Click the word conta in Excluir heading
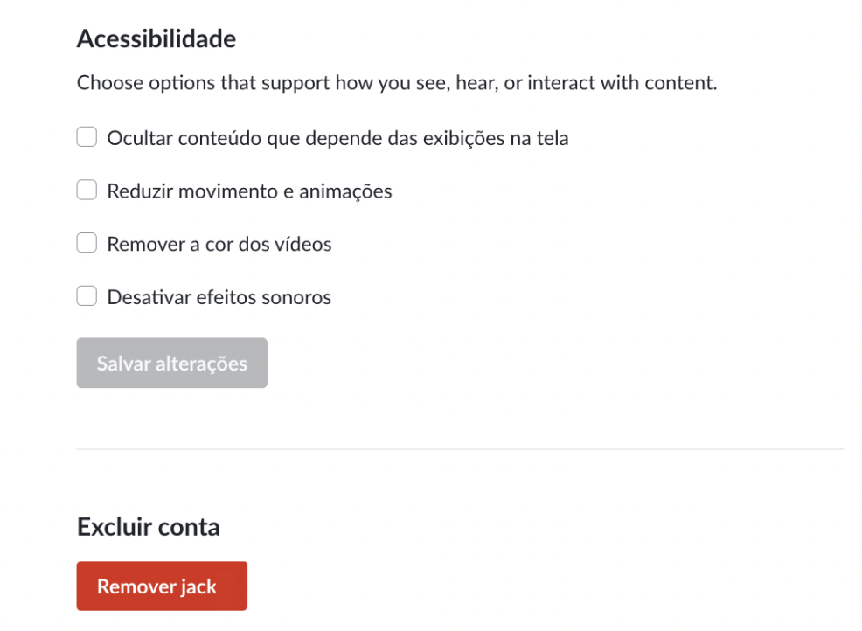The image size is (862, 631). click(189, 527)
